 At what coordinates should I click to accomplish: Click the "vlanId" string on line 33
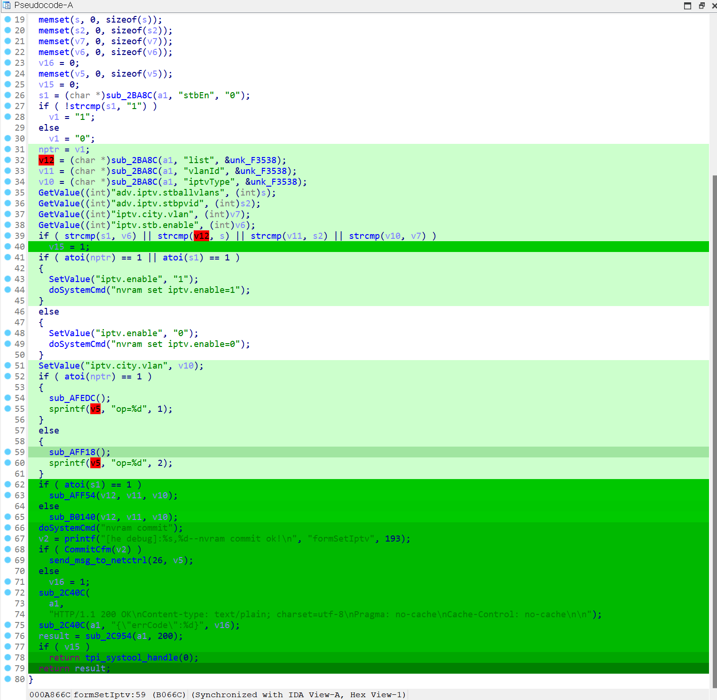point(204,171)
